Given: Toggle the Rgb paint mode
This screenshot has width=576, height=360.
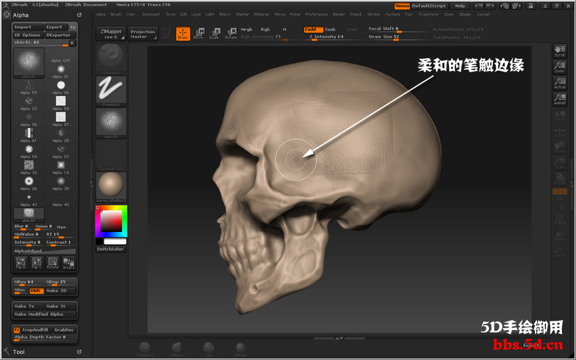Looking at the screenshot, I should pos(265,29).
